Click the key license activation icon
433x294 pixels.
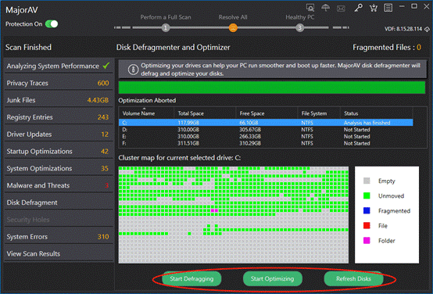tap(358, 8)
